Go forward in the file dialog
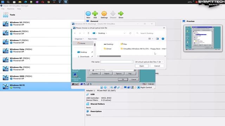The width and height of the screenshot is (225, 126). click(x=80, y=33)
